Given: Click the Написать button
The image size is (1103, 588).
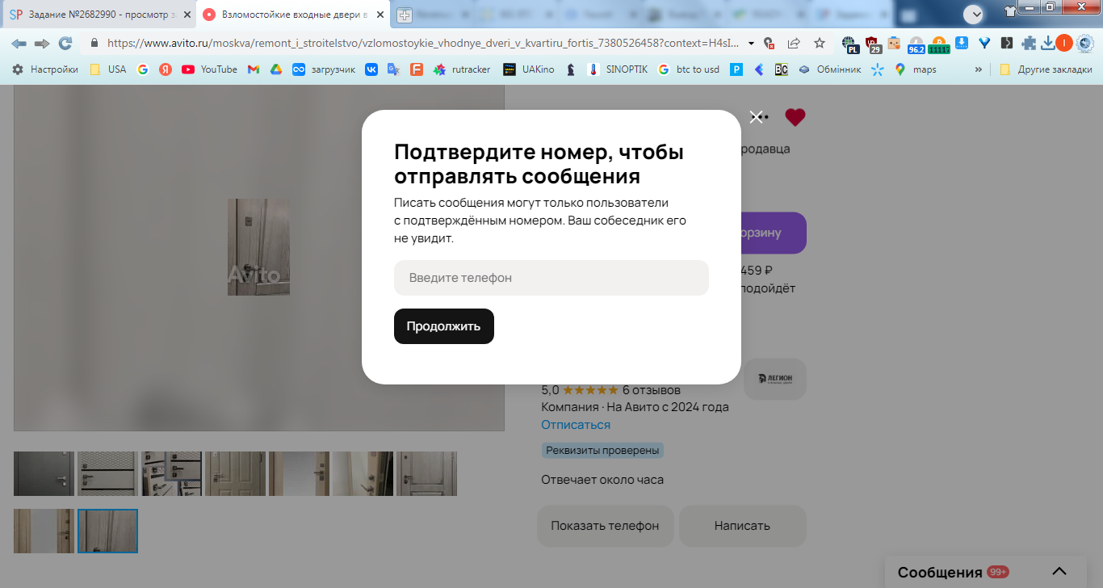Looking at the screenshot, I should (x=742, y=526).
